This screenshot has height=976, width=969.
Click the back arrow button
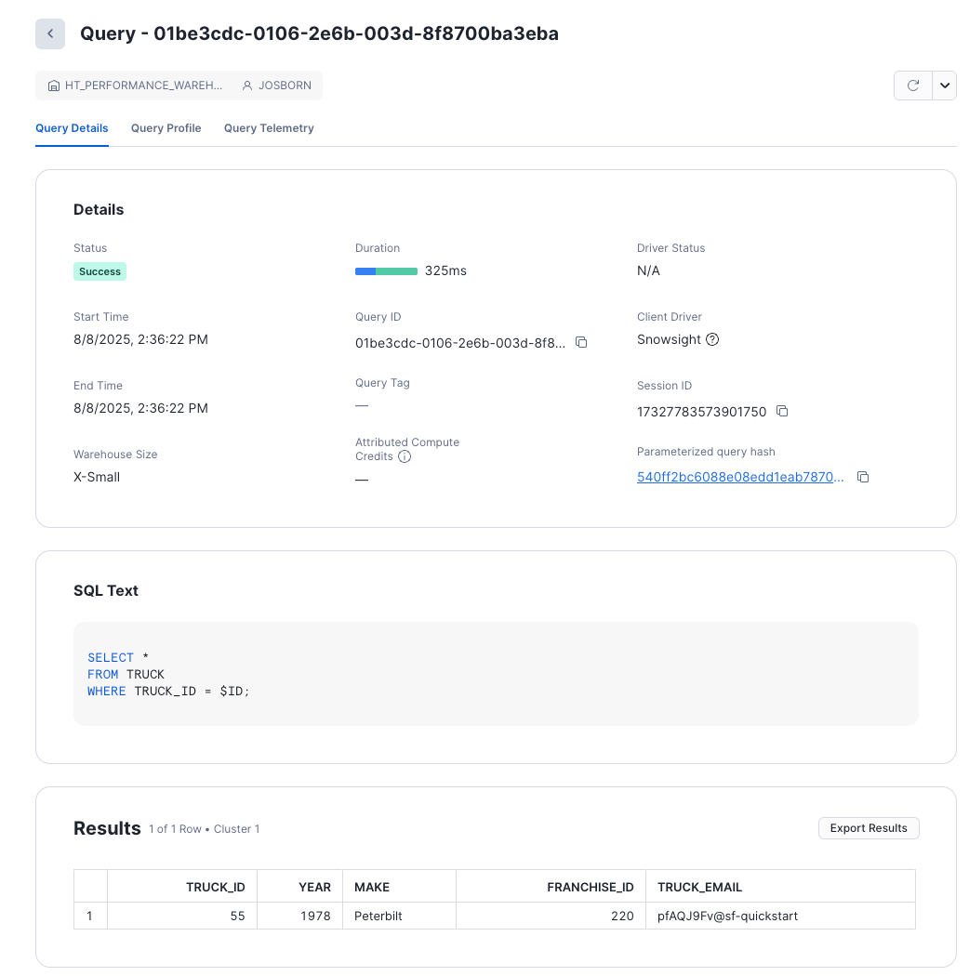[x=50, y=34]
